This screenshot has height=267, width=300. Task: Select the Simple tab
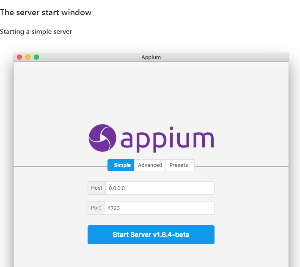point(121,165)
